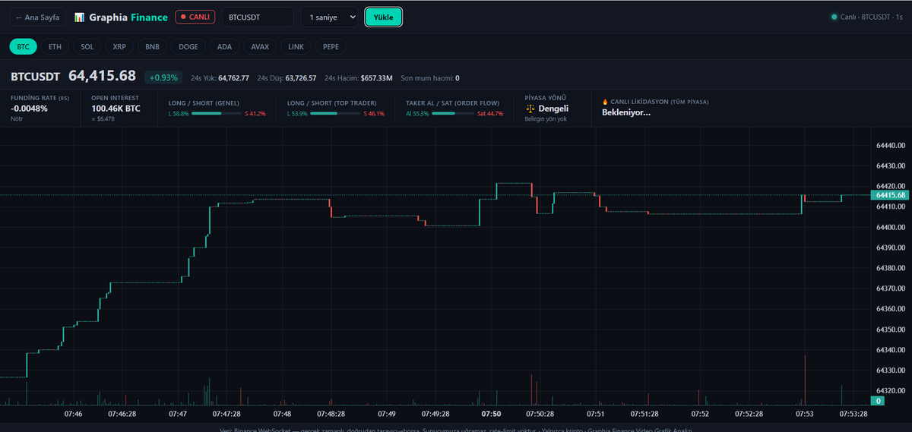Select the LINK coin tab
The height and width of the screenshot is (432, 912).
[296, 46]
